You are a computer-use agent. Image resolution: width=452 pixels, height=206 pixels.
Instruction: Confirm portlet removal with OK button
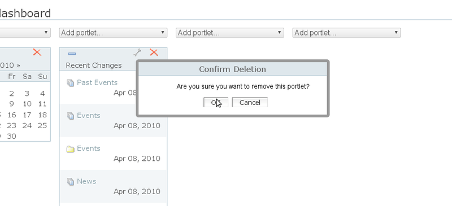(216, 103)
